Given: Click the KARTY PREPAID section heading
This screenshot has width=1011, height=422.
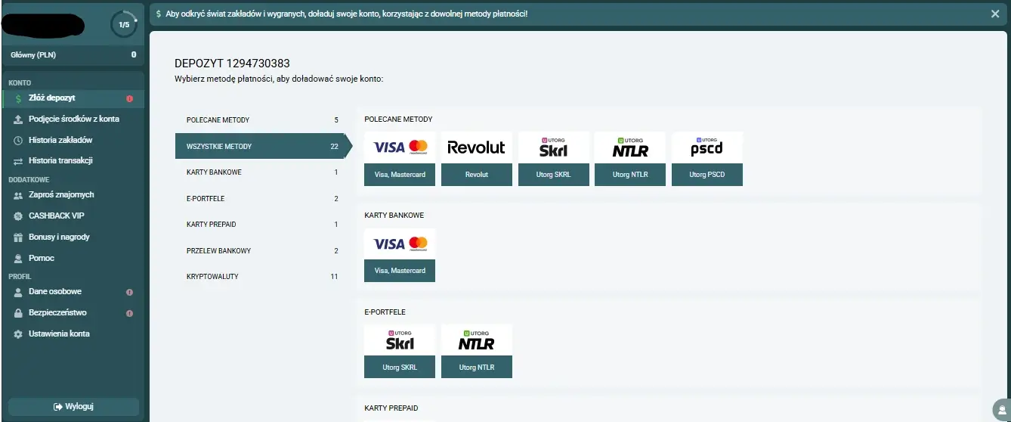Looking at the screenshot, I should 391,408.
